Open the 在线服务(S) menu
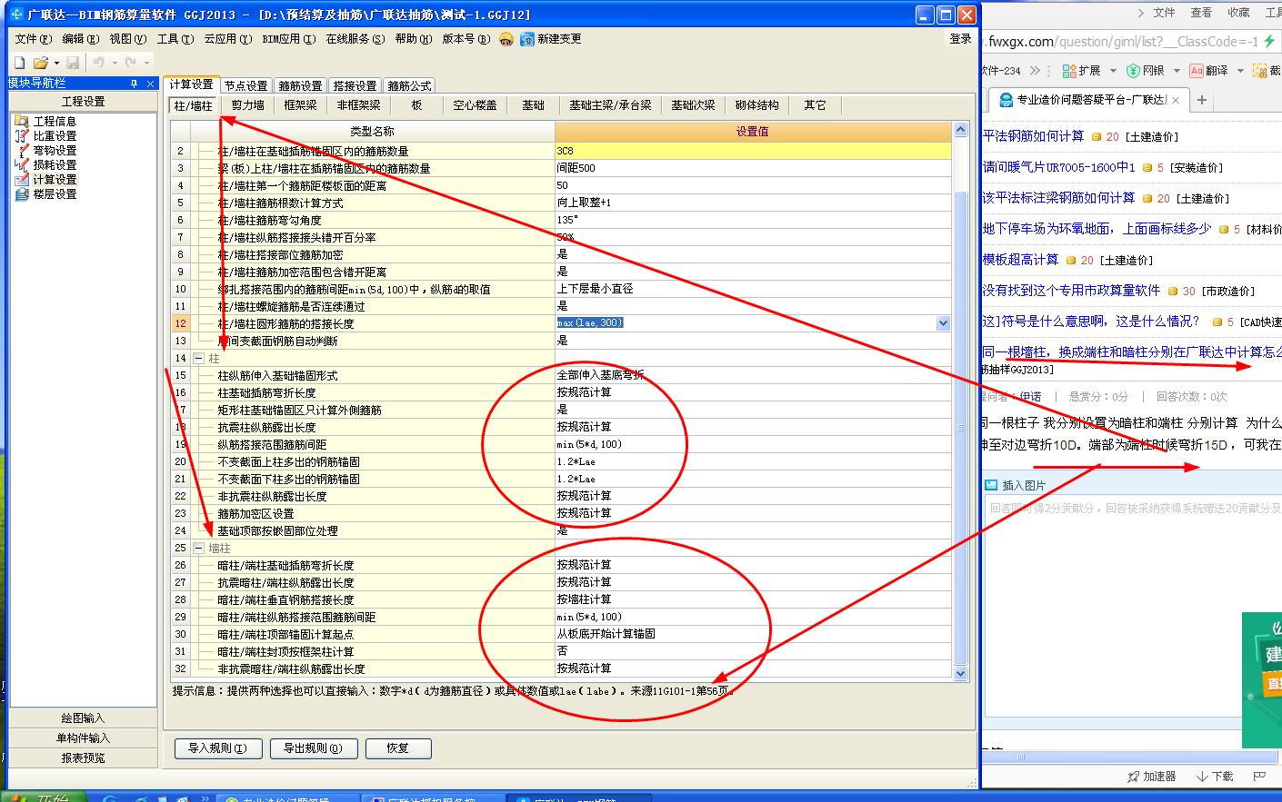This screenshot has width=1282, height=802. (x=356, y=39)
